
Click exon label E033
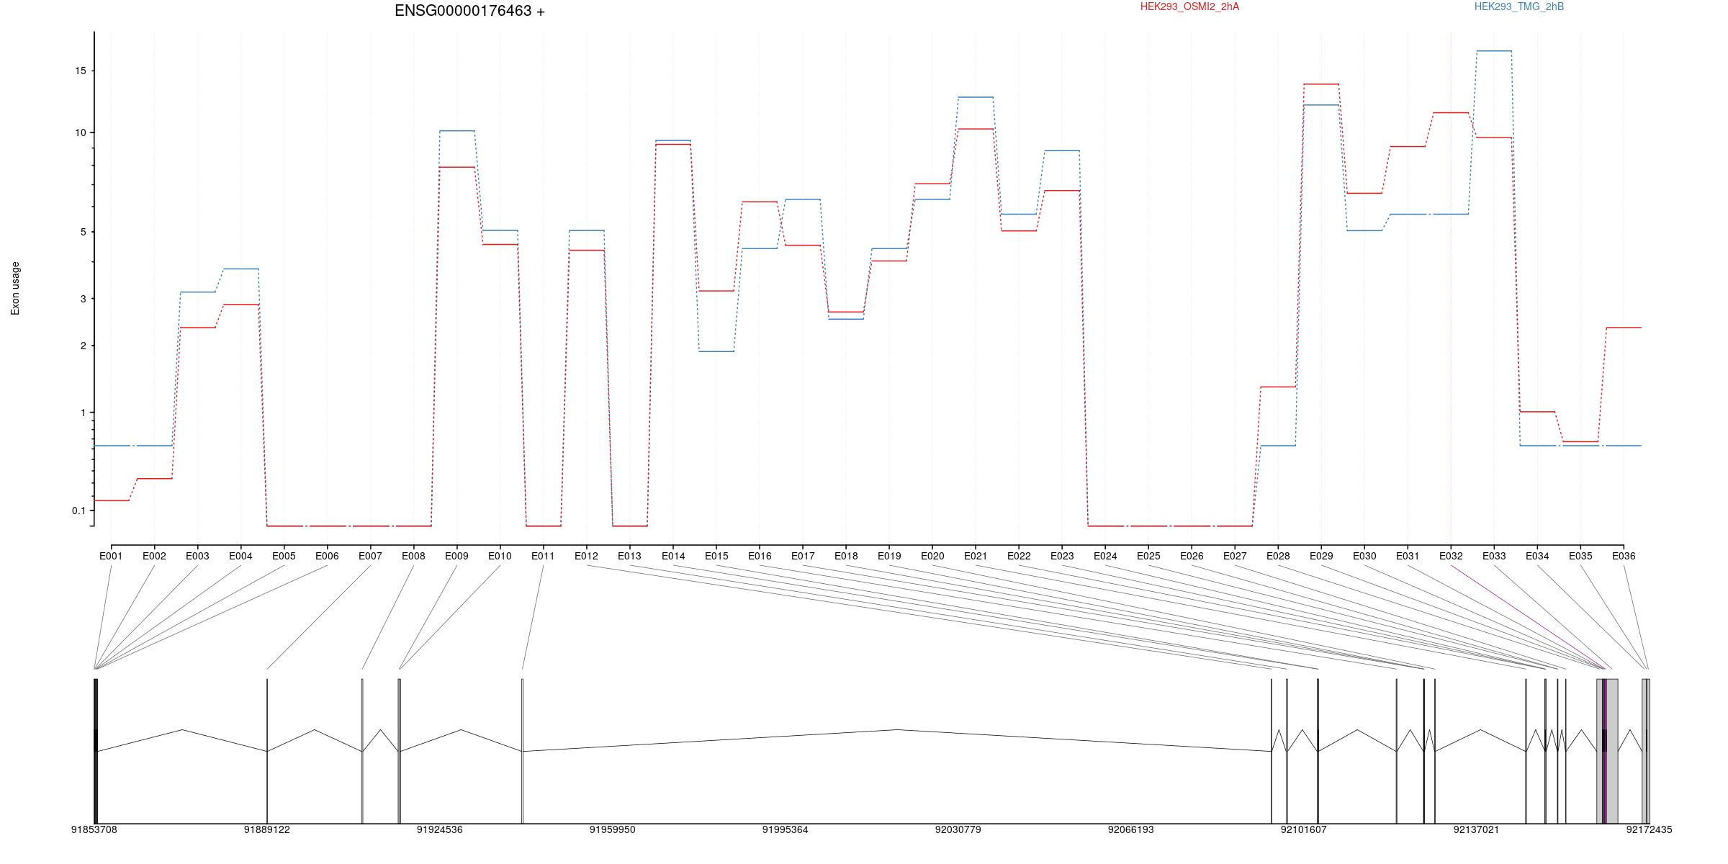[x=1494, y=556]
